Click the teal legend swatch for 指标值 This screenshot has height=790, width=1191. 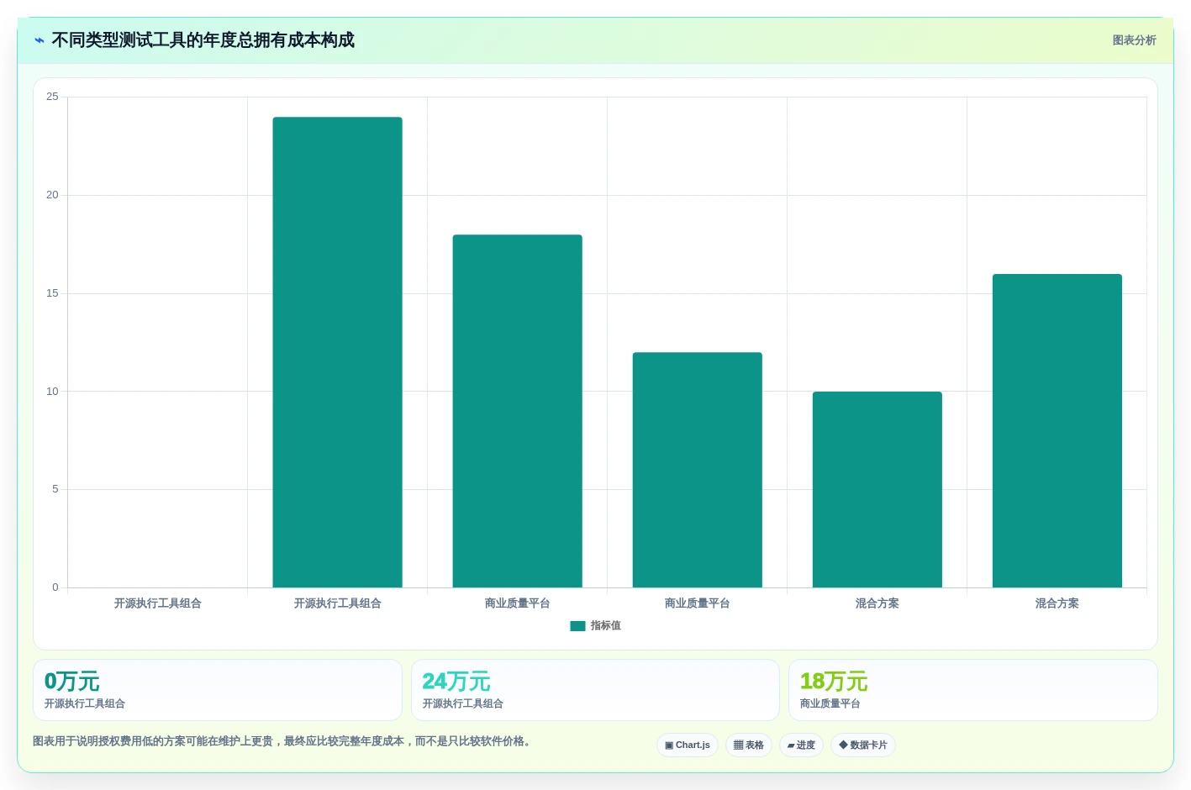coord(577,626)
